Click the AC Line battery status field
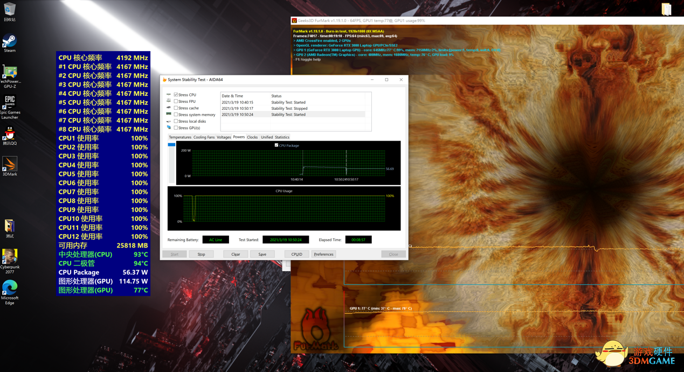 click(x=216, y=240)
